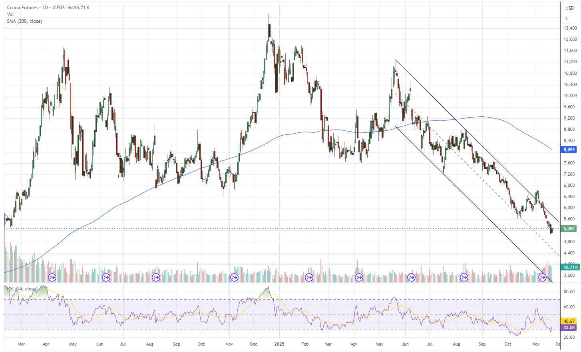Click the 2025 label on time axis
The height and width of the screenshot is (352, 581).
coord(279,344)
